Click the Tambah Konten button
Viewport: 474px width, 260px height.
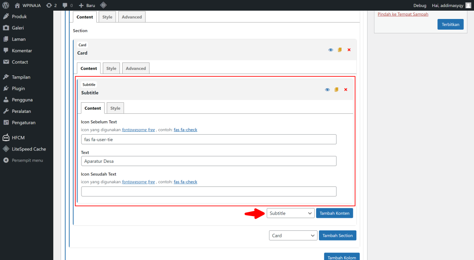point(334,213)
